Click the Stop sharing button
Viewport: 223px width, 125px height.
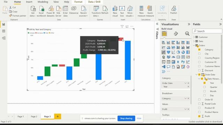(126, 118)
